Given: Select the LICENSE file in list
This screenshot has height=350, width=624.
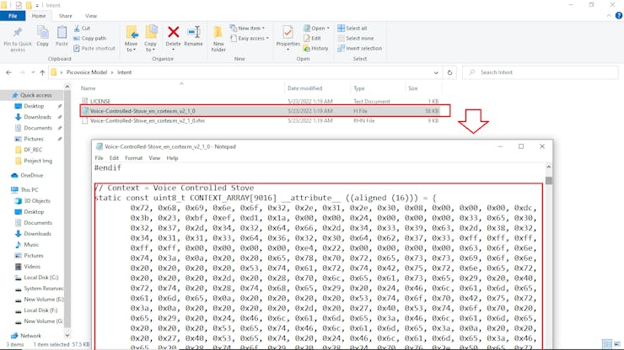Looking at the screenshot, I should point(100,101).
